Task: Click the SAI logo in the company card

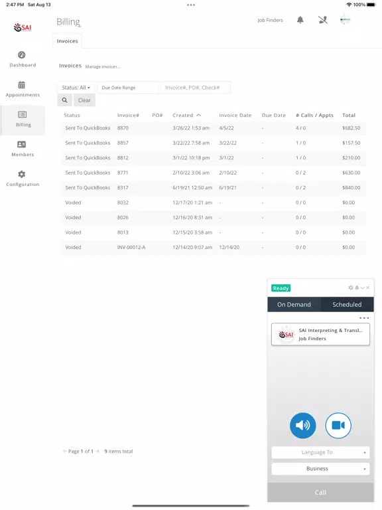Action: coord(286,335)
